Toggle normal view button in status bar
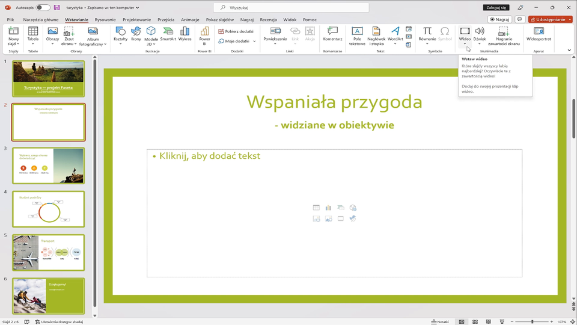The width and height of the screenshot is (577, 325). coord(462,321)
